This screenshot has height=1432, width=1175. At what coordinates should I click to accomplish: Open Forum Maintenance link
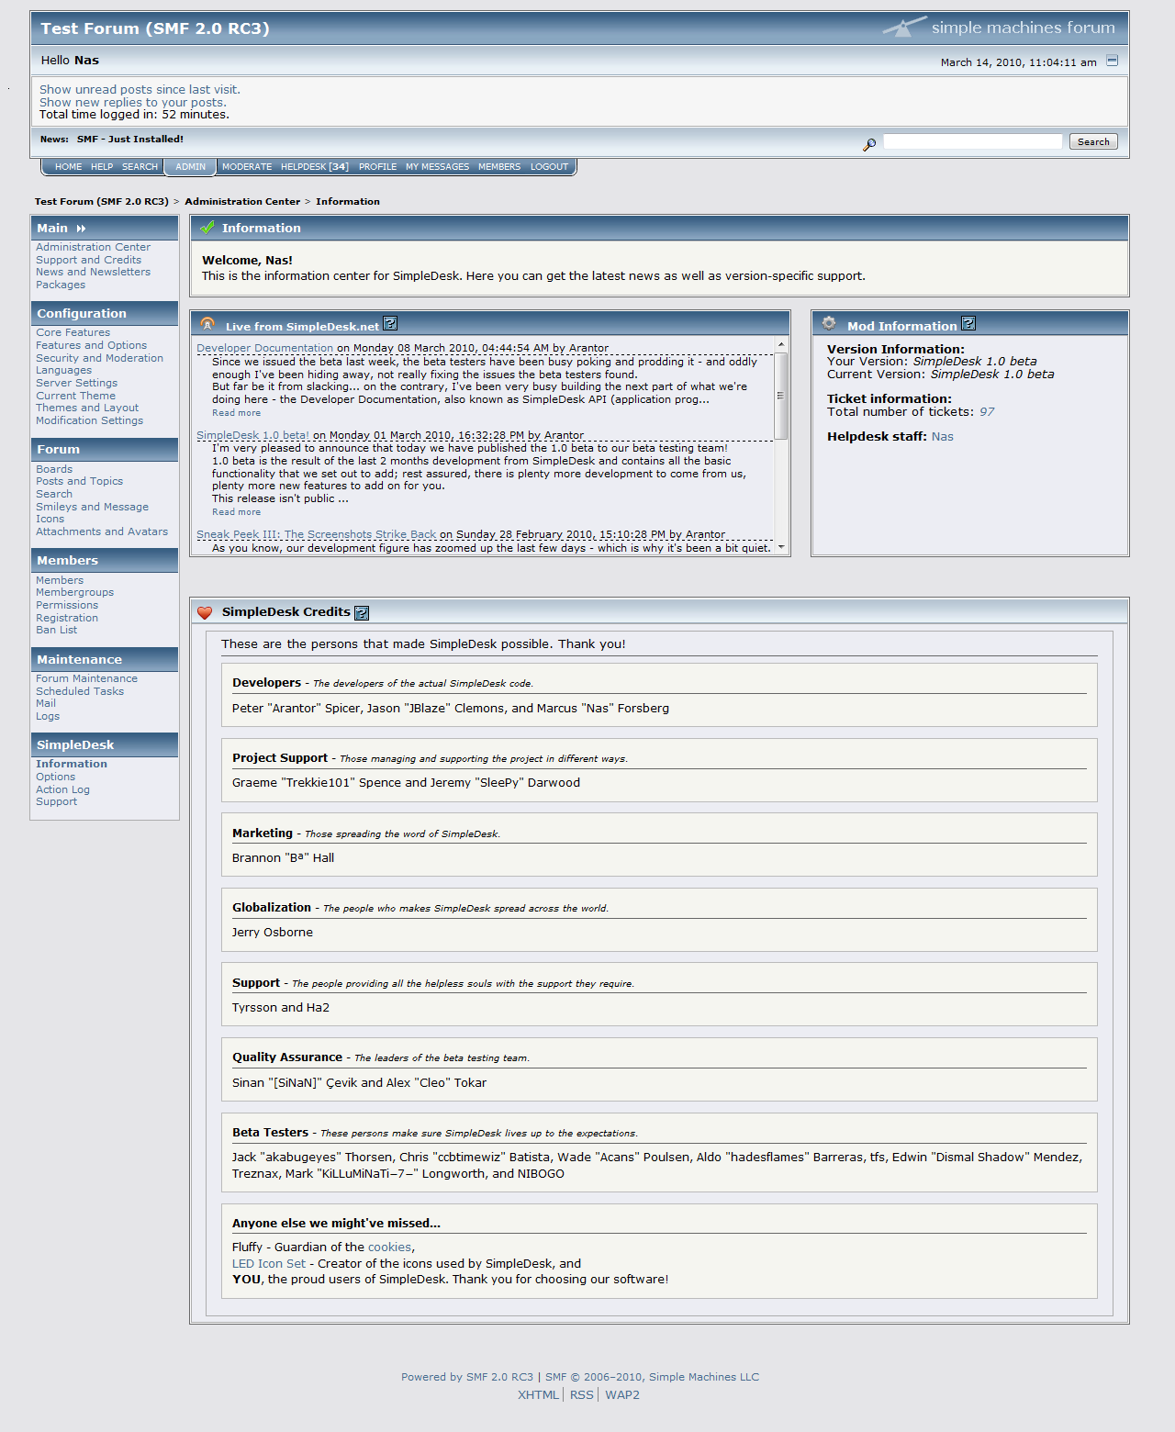(86, 678)
